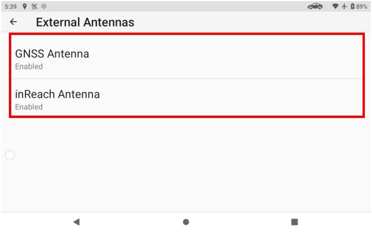Tap the faint circle at left edge
Viewport: 372px width, 233px height.
click(x=10, y=155)
